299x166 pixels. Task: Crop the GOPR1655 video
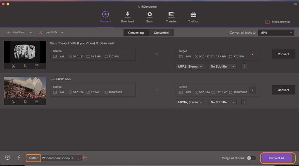coord(25,102)
